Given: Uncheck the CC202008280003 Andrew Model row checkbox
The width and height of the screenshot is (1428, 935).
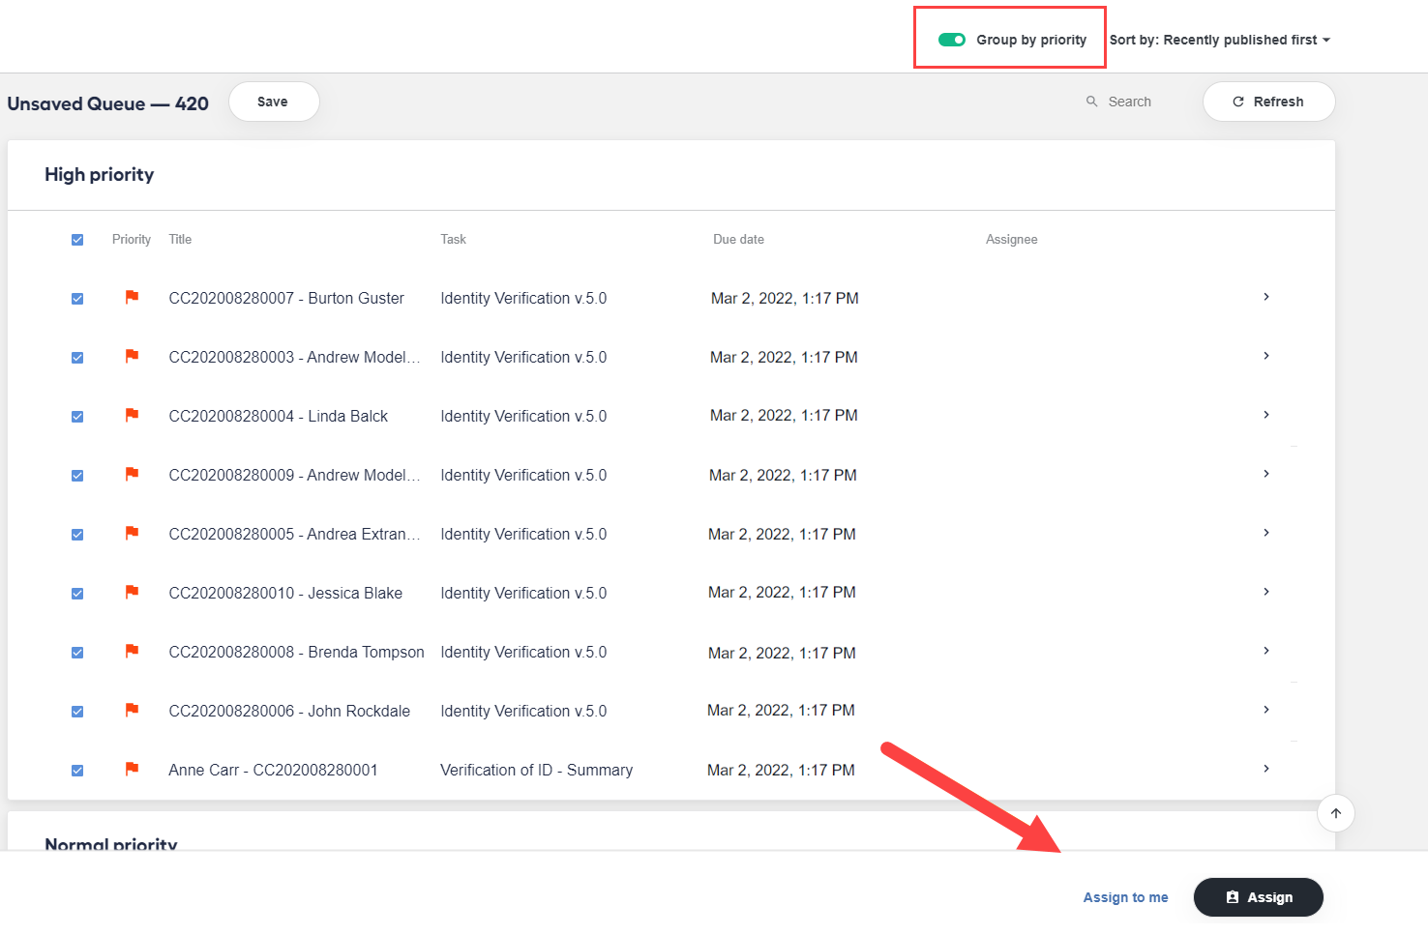Looking at the screenshot, I should click(77, 358).
